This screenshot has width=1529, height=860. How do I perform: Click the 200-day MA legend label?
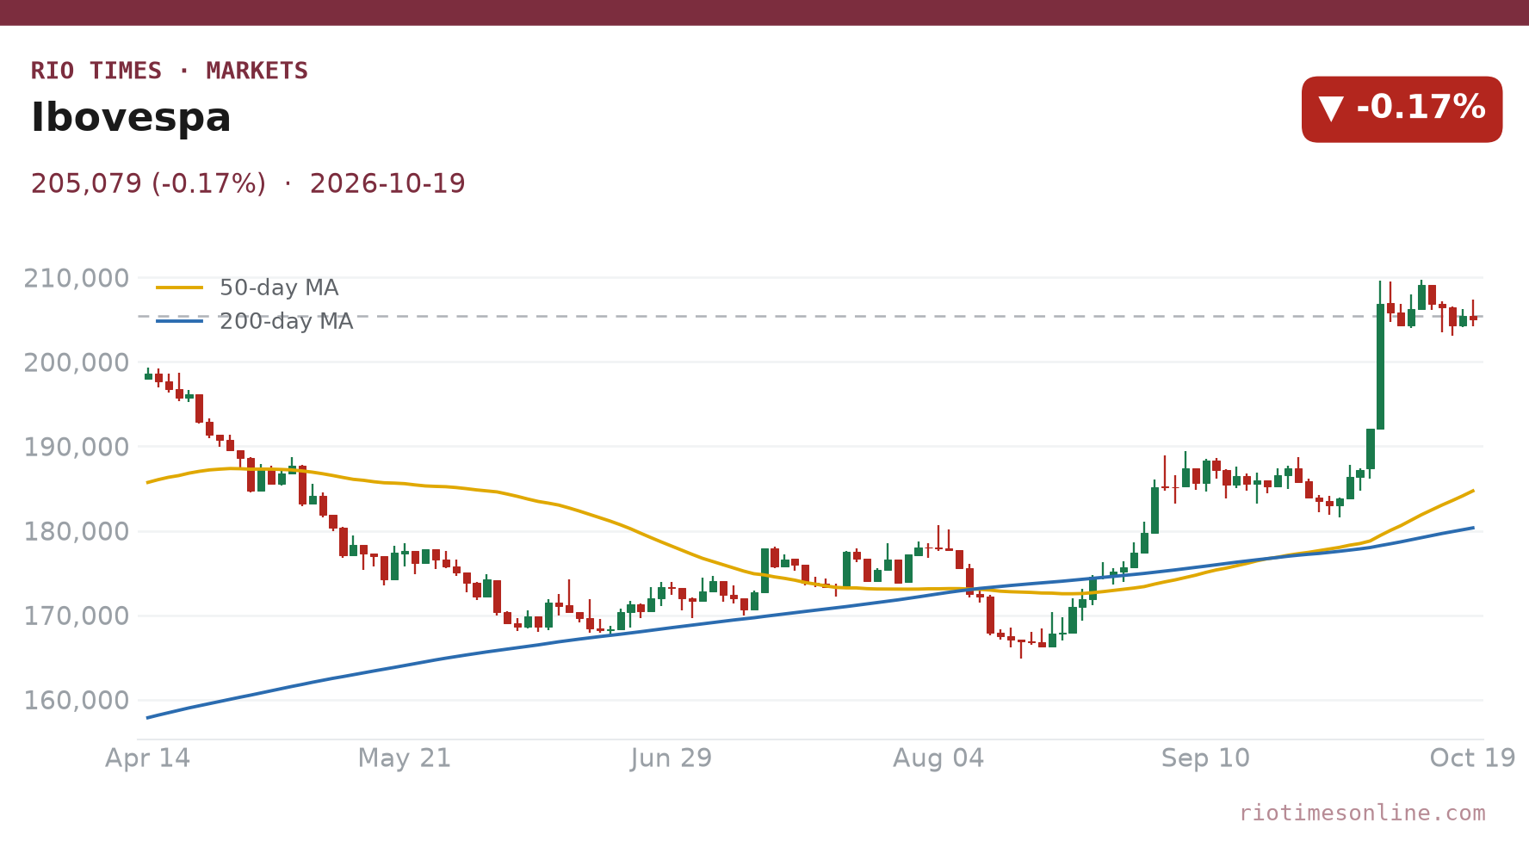point(286,321)
